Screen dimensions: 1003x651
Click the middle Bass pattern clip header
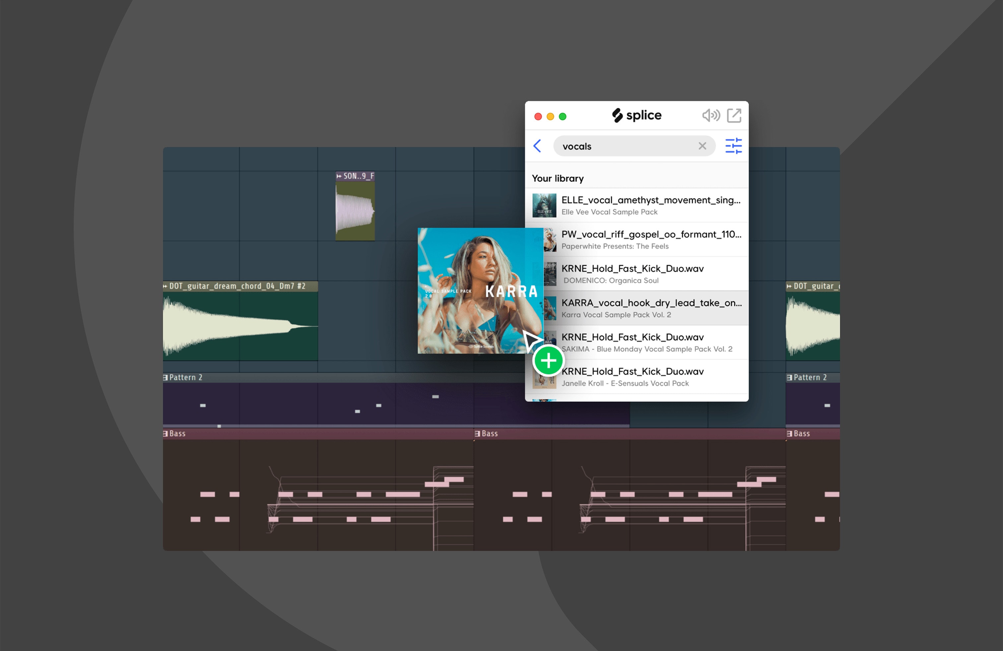tap(490, 433)
